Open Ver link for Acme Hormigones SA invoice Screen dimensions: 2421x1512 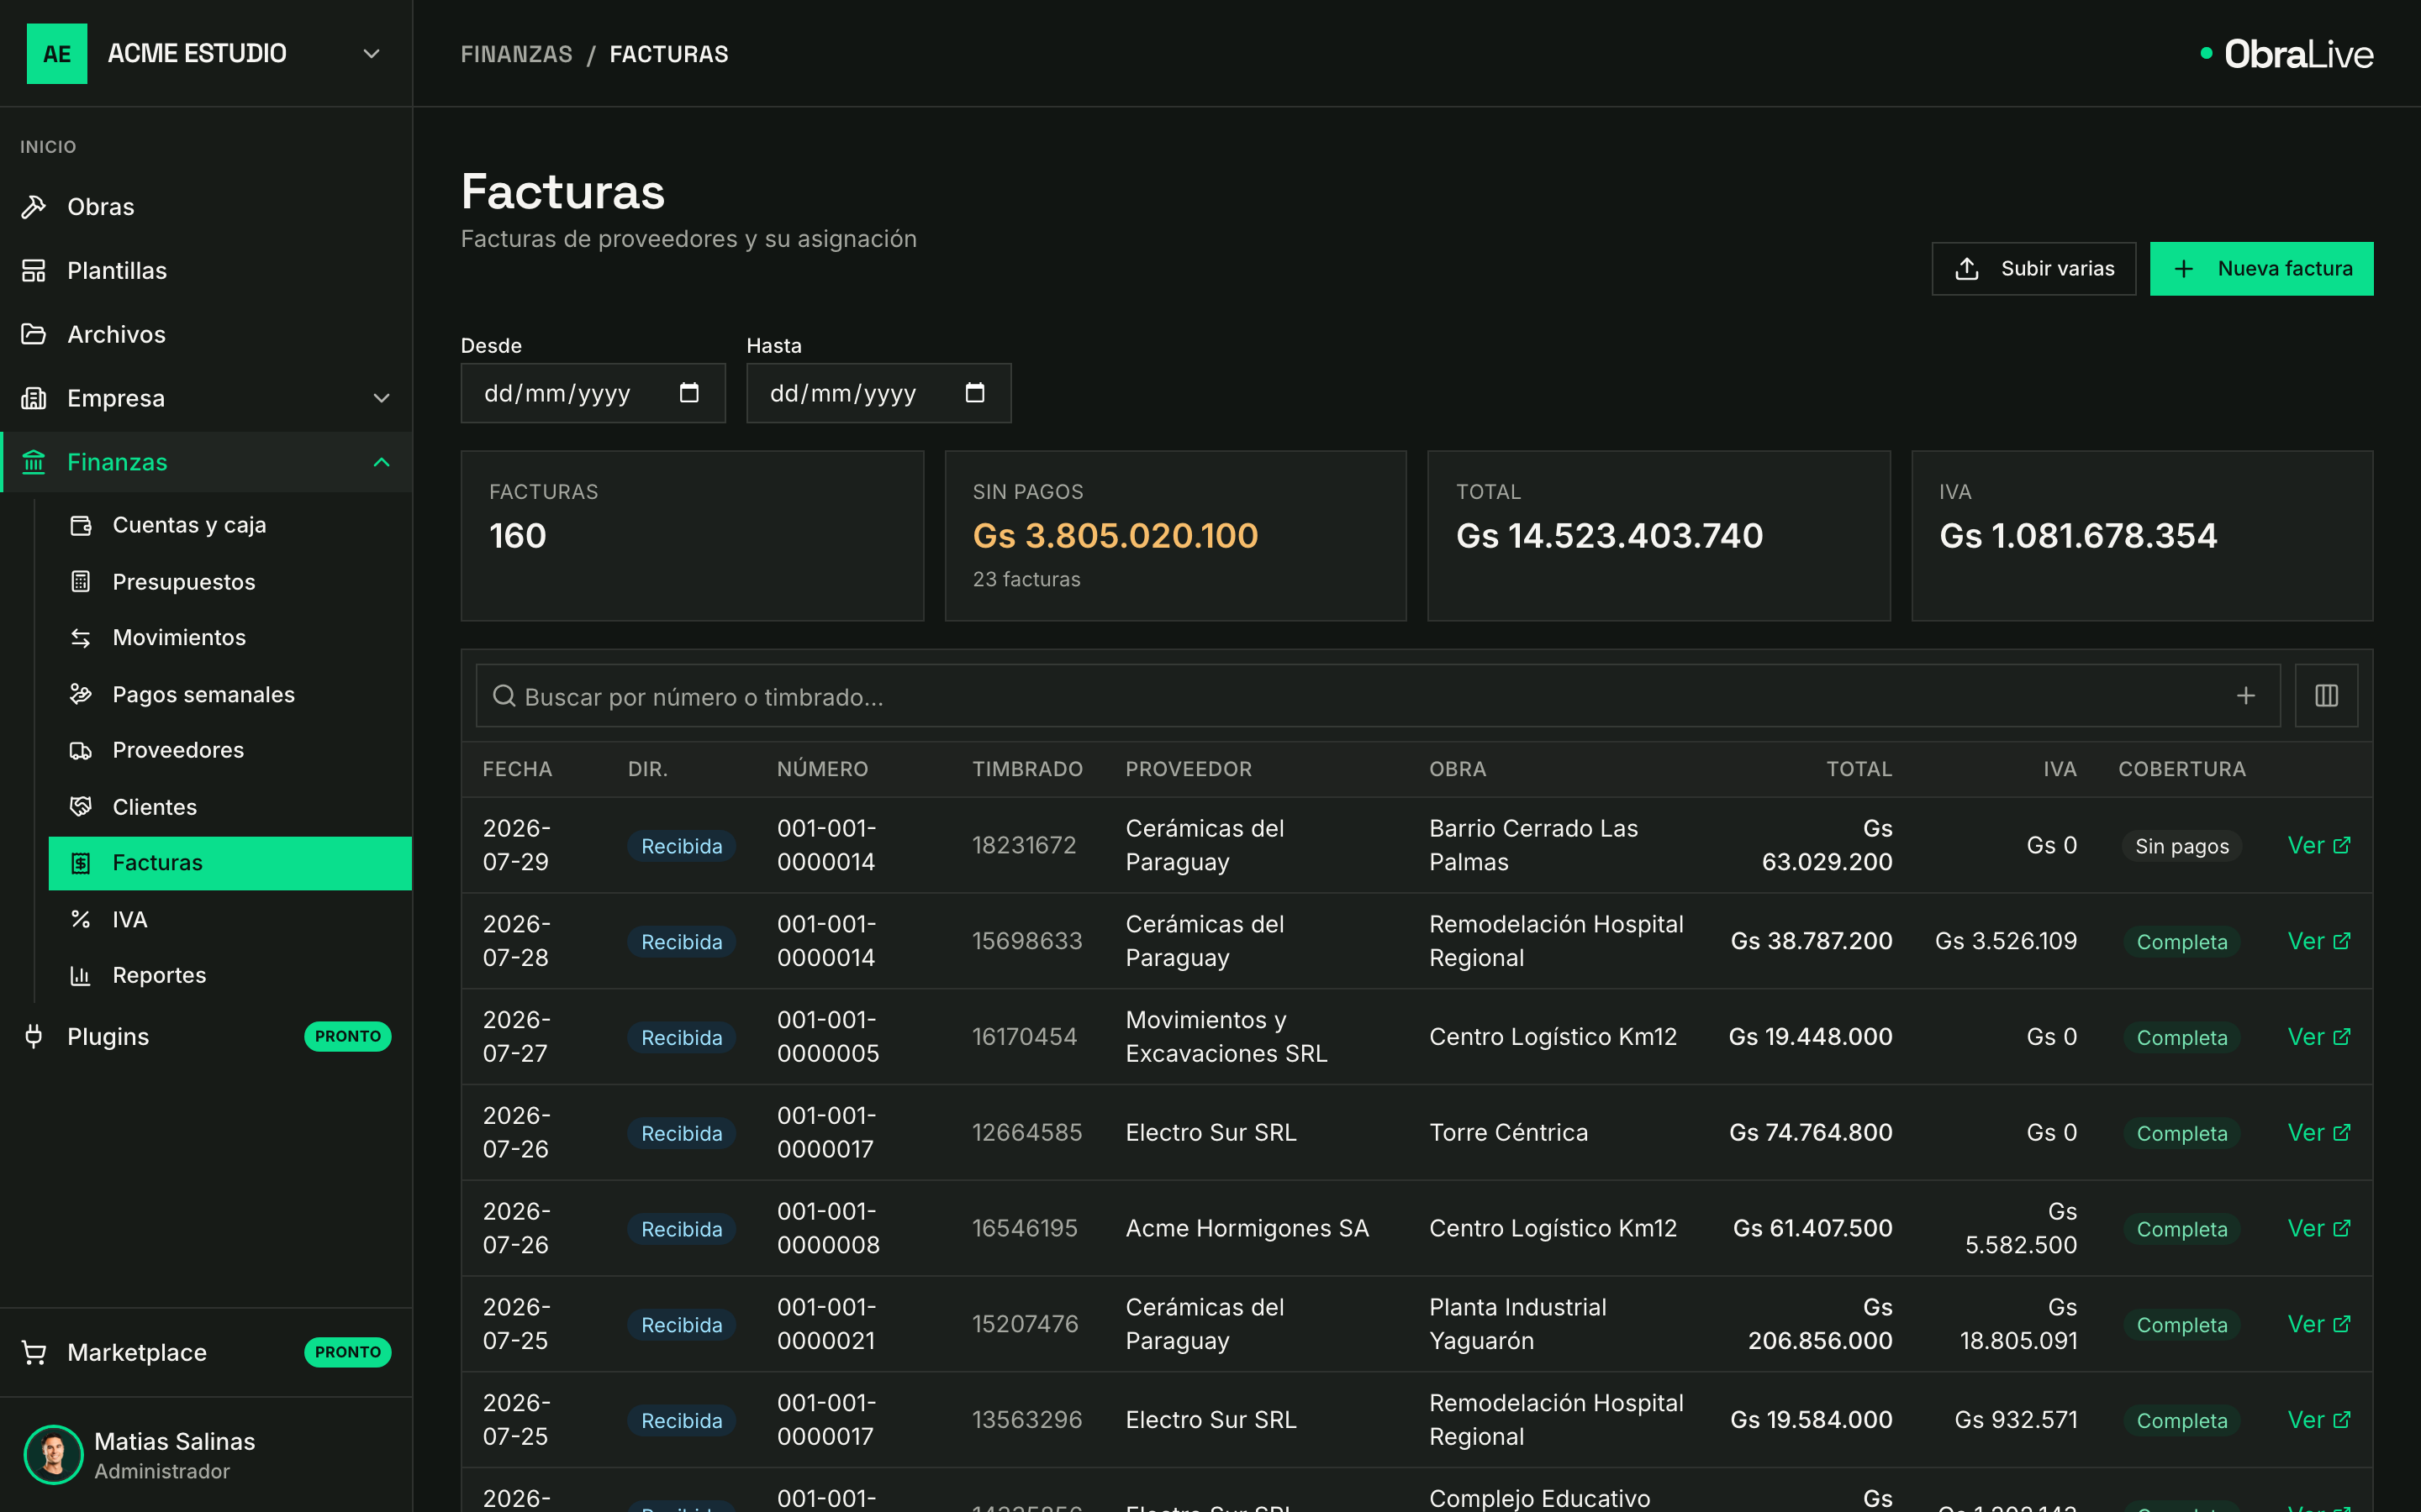click(x=2319, y=1228)
